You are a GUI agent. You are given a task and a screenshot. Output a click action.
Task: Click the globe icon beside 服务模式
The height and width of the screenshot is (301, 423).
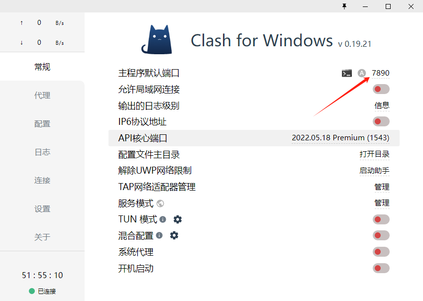[160, 203]
